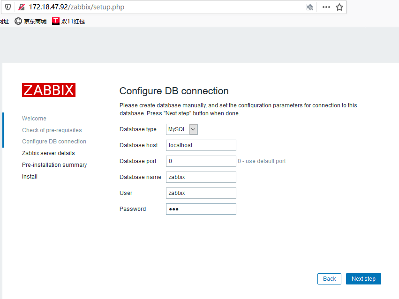
Task: Select Zabbix server details step
Action: click(x=48, y=153)
